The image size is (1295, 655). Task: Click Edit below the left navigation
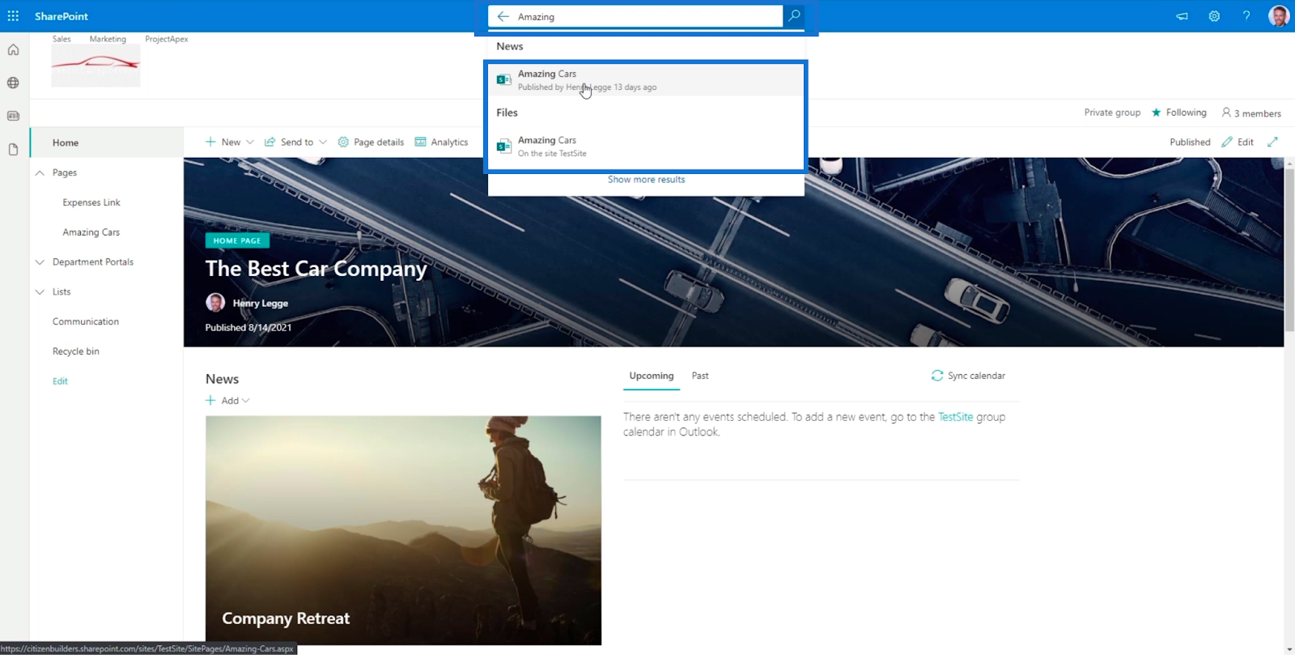pos(60,381)
